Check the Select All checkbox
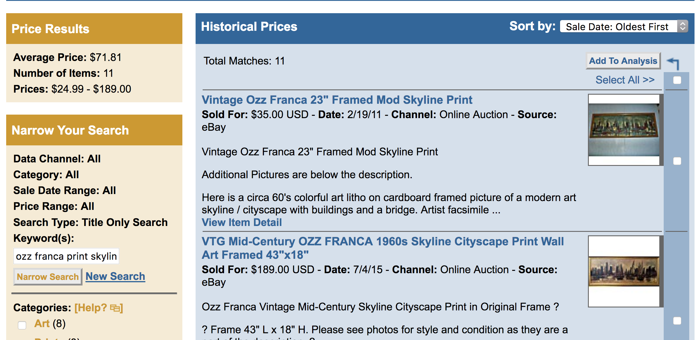This screenshot has height=340, width=696. tap(677, 80)
